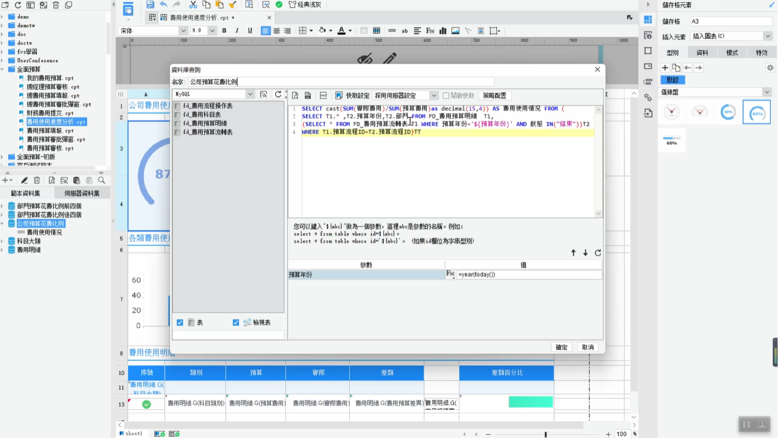The height and width of the screenshot is (438, 782).
Task: Select the fd_費用預算明細 table
Action: pyautogui.click(x=200, y=123)
